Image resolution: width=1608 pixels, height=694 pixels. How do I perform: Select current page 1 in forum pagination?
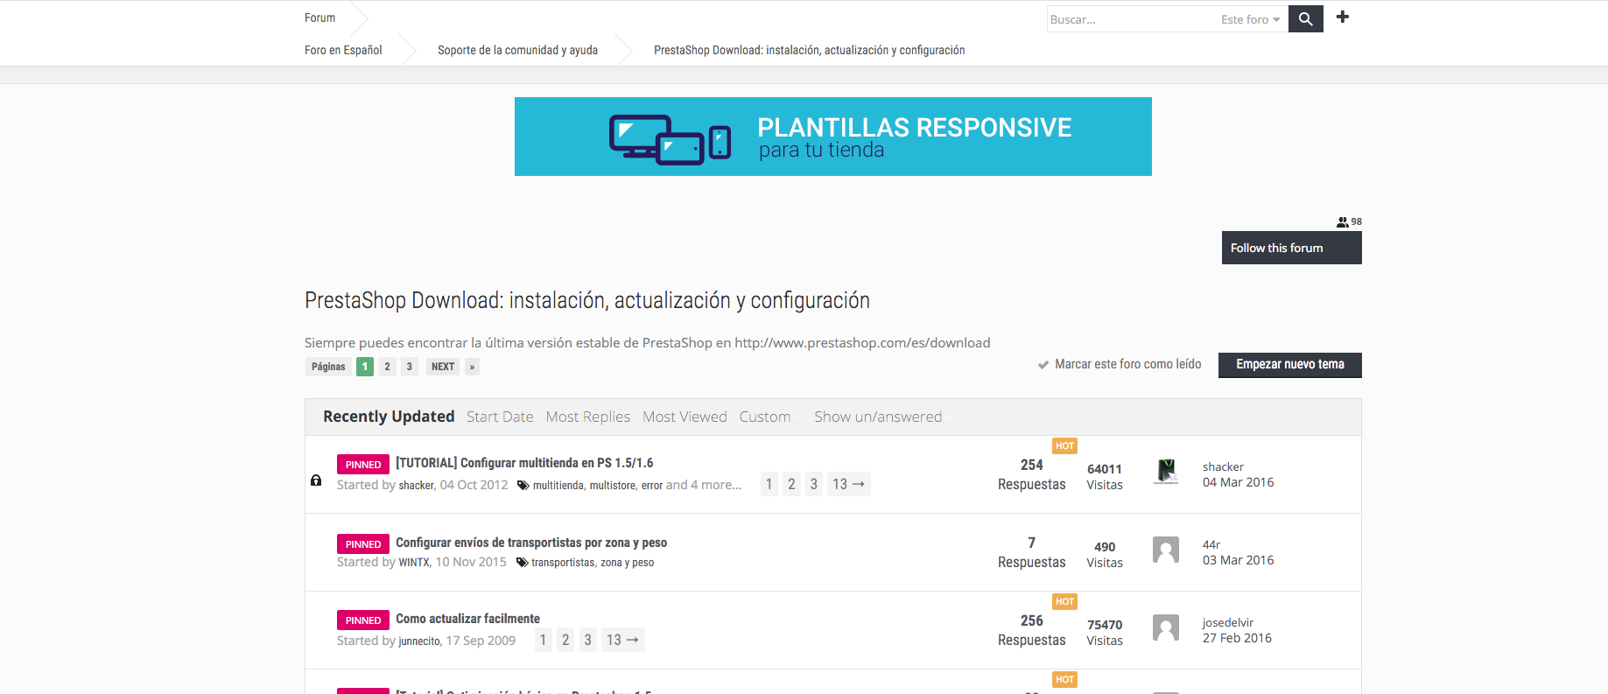365,367
